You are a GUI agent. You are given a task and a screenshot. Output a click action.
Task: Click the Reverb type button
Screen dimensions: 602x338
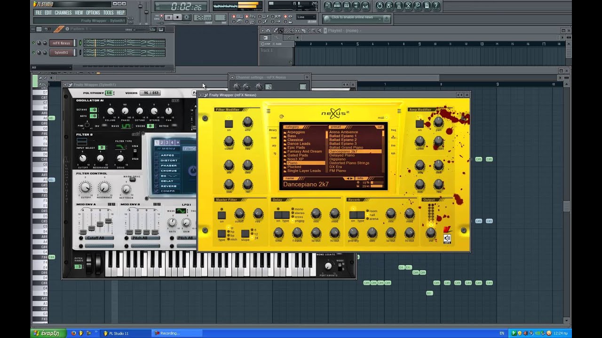coord(361,215)
